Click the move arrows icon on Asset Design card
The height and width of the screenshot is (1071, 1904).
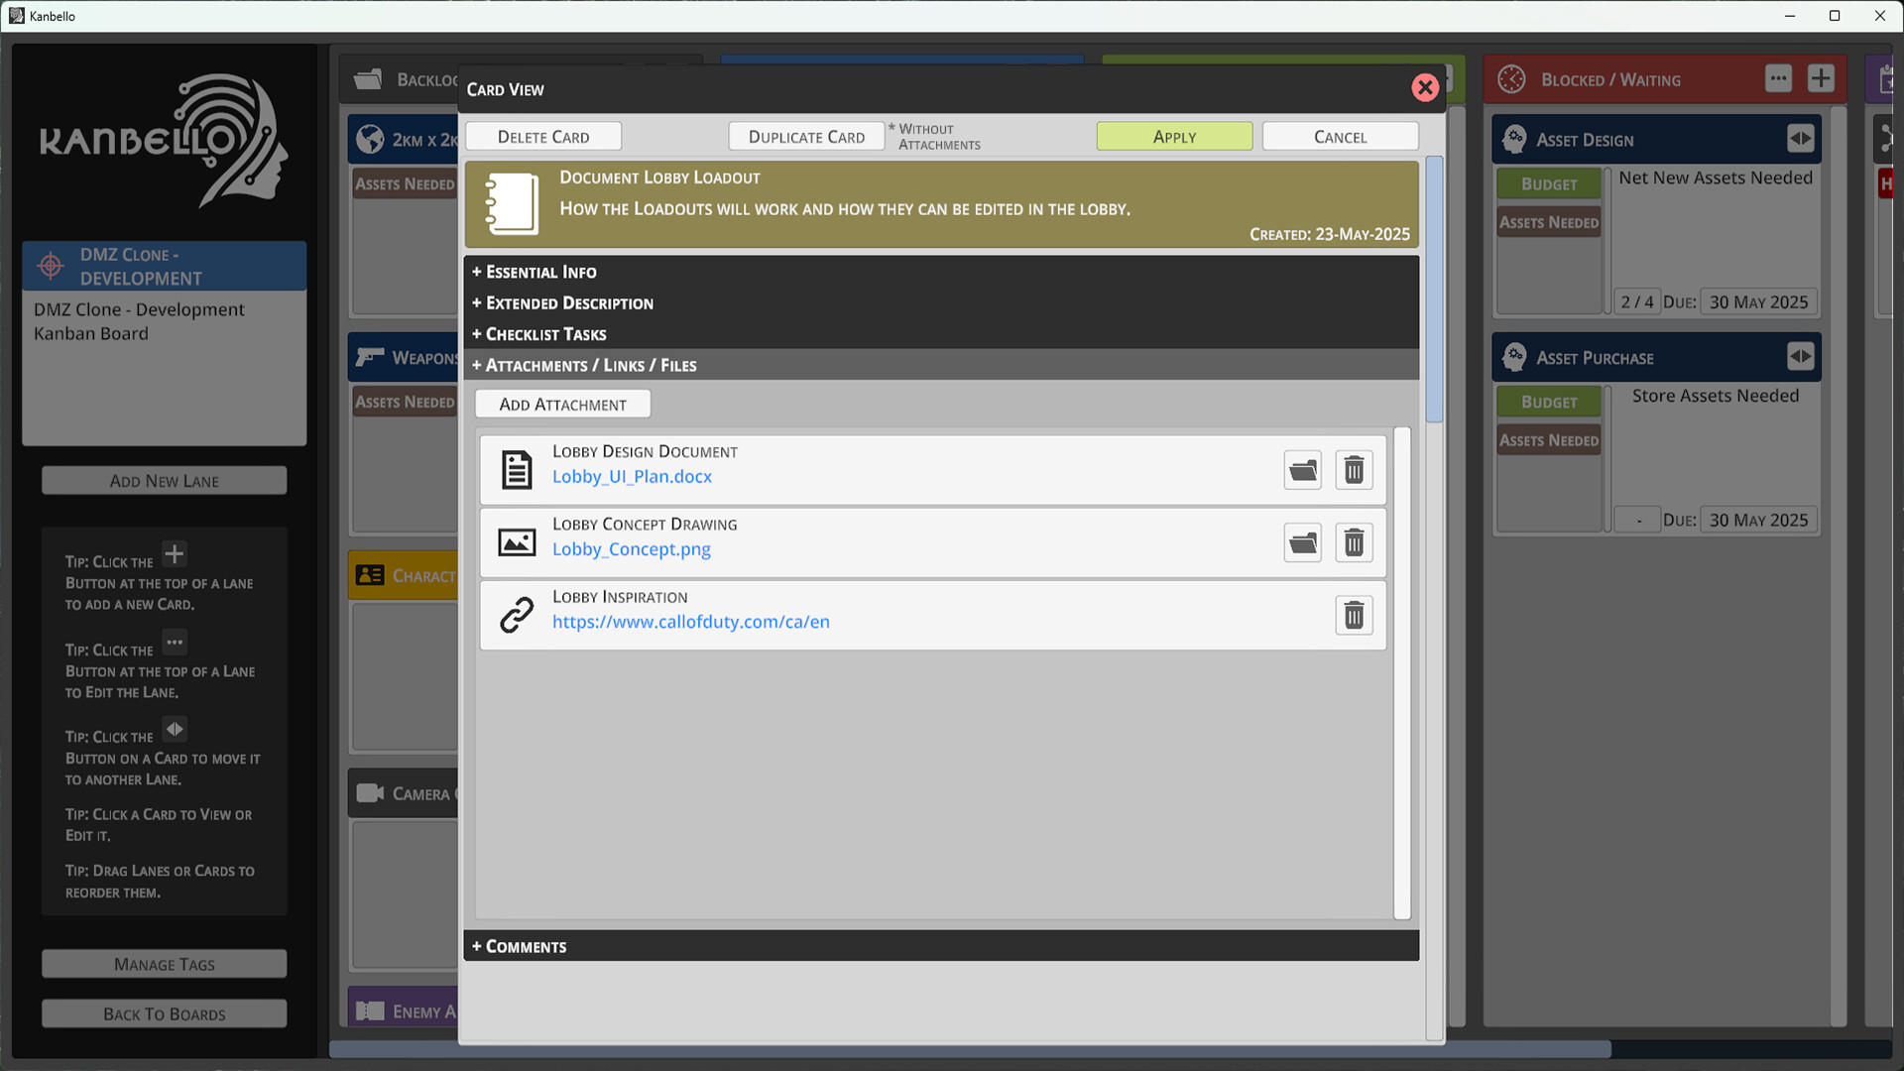tap(1802, 139)
